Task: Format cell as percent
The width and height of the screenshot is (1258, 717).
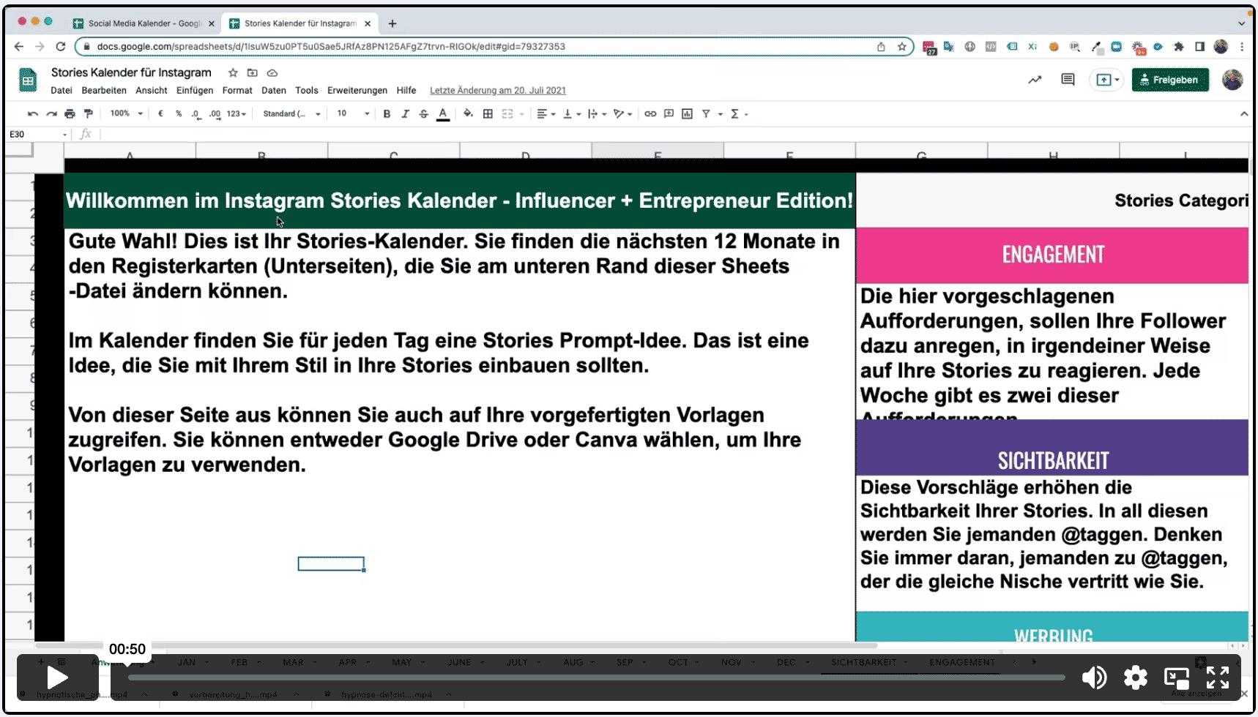Action: coord(179,114)
